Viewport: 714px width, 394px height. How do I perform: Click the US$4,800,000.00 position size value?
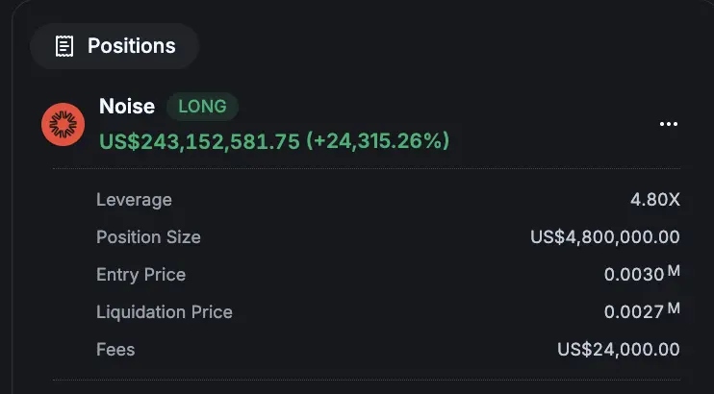605,237
